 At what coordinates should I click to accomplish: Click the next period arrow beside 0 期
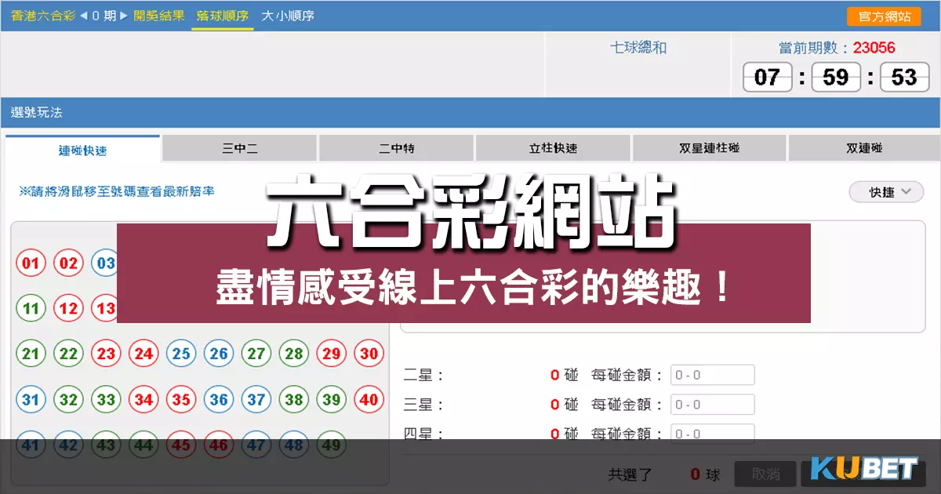click(122, 16)
